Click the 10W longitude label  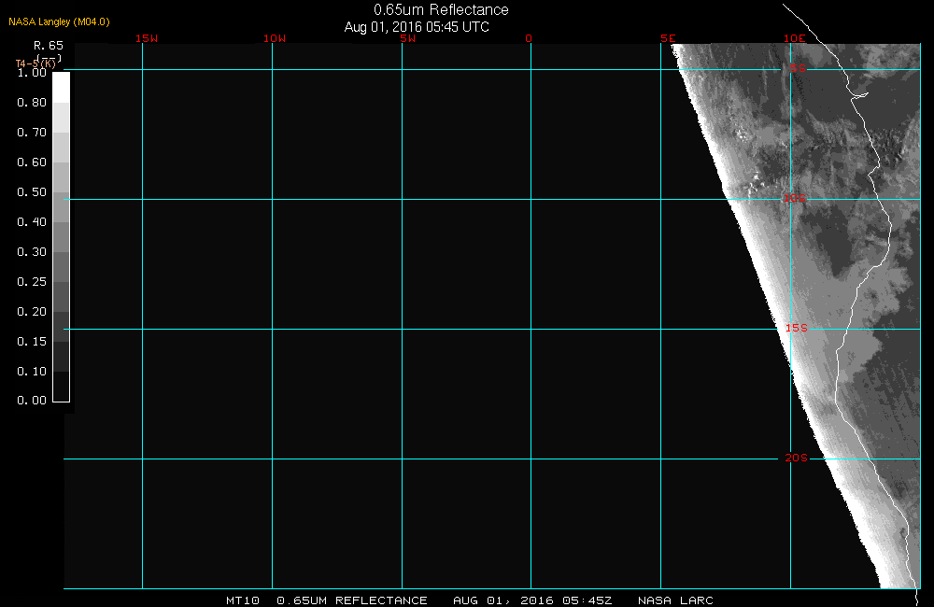point(274,39)
